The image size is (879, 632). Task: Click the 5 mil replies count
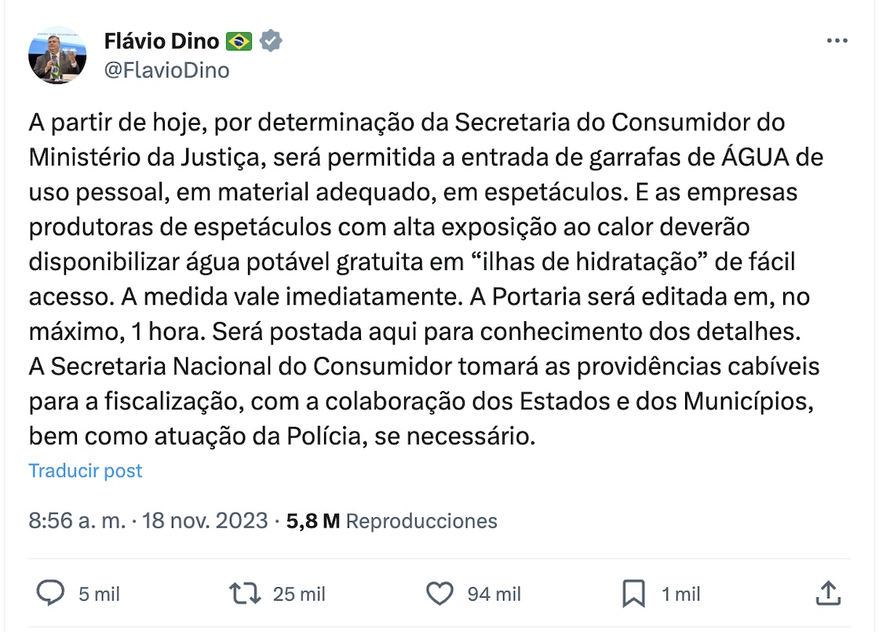click(99, 594)
